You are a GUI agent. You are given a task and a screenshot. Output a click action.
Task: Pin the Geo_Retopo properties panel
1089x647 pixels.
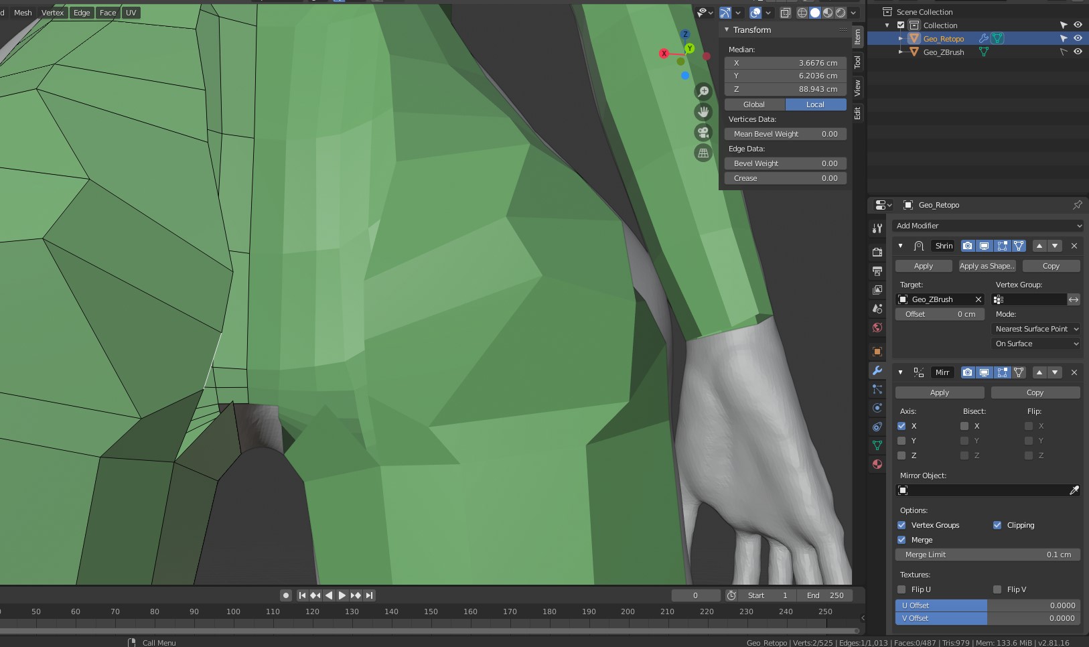[x=1077, y=205]
